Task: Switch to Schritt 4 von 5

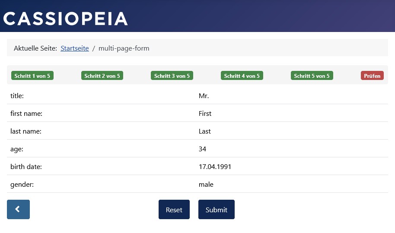Action: pos(242,76)
